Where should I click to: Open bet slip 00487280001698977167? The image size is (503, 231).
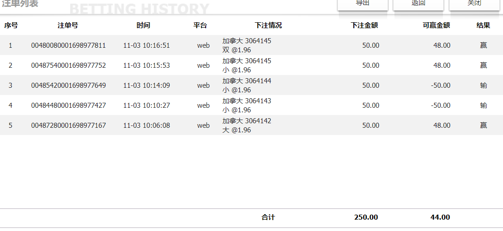[x=68, y=126]
